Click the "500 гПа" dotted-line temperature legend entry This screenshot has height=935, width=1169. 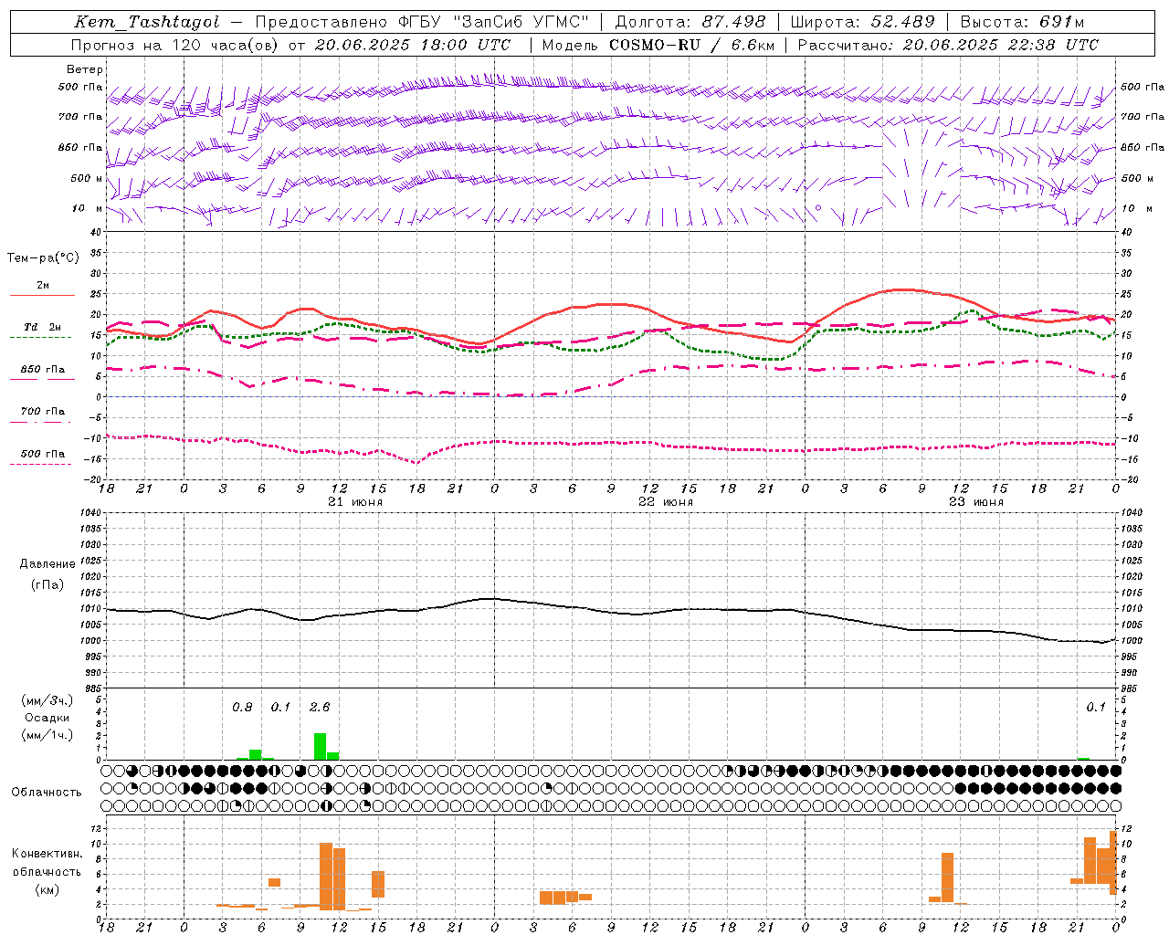pyautogui.click(x=42, y=454)
